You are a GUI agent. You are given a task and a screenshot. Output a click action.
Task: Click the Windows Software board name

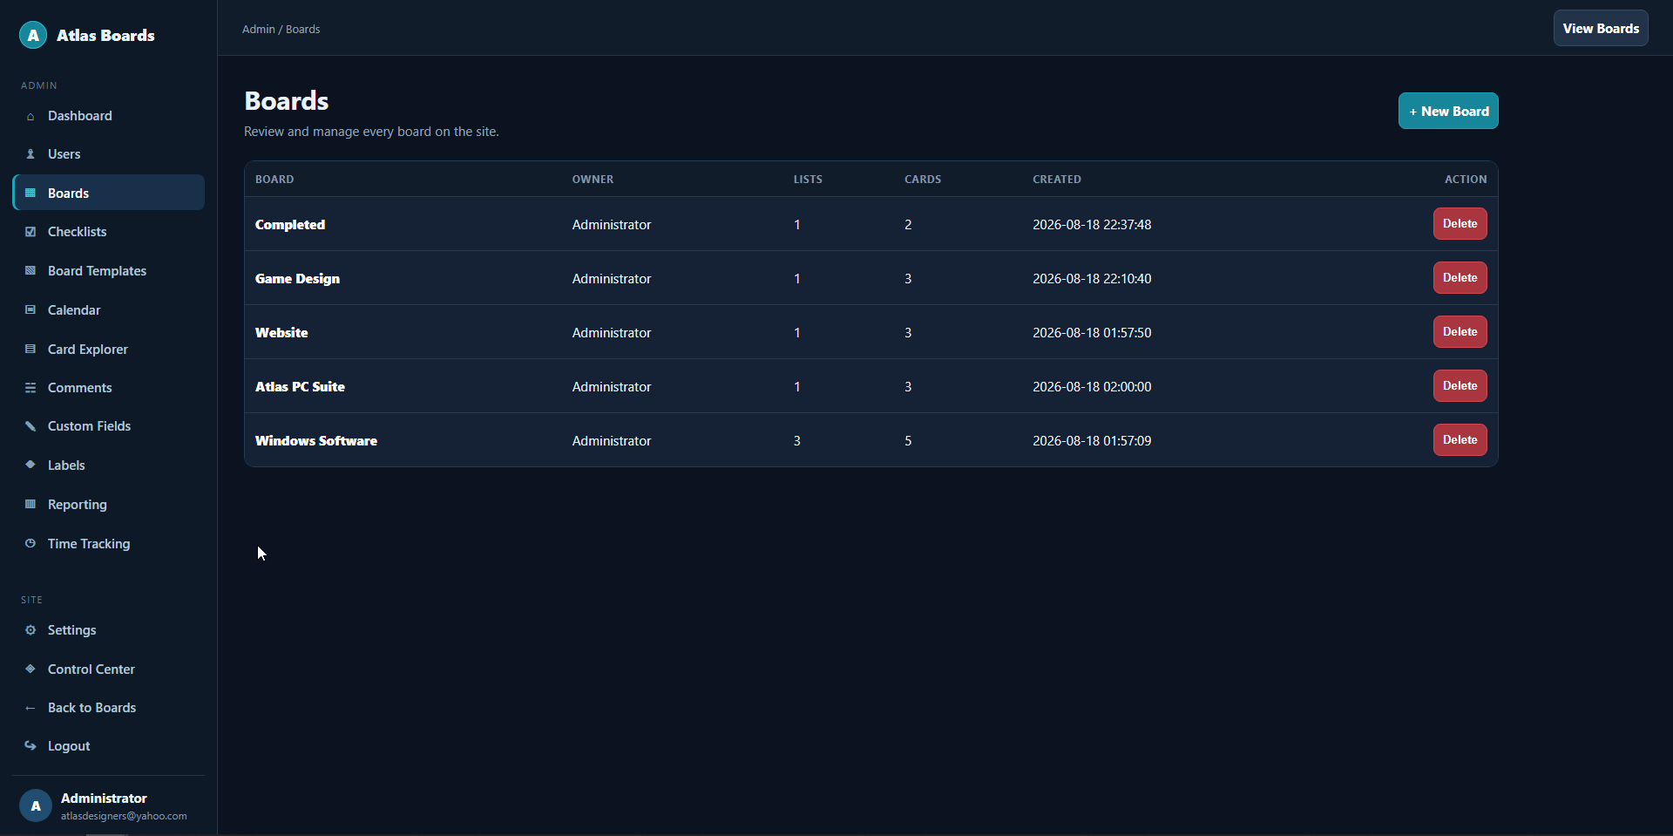coord(316,440)
